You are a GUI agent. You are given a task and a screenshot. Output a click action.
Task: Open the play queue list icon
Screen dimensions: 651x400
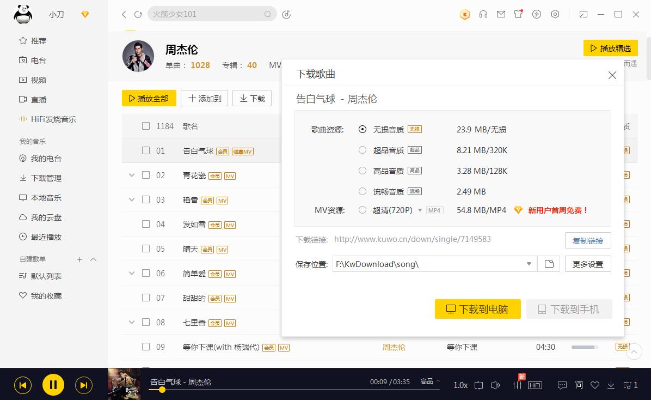[x=627, y=385]
